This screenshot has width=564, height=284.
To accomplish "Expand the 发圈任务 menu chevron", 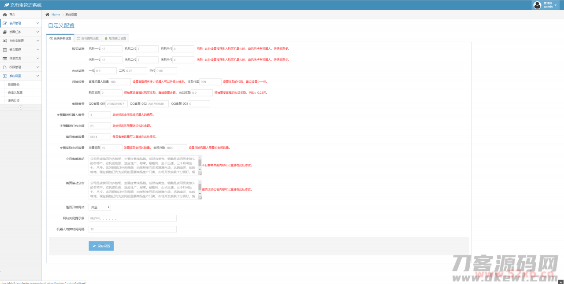I will pos(37,32).
